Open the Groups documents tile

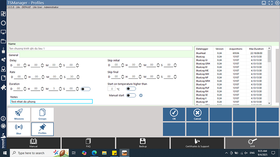coord(42,114)
